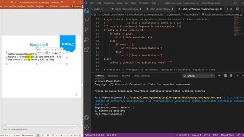Viewport: 244px width, 137px height.
Task: Open the Help menu in VS Code
Action: coord(153,3)
